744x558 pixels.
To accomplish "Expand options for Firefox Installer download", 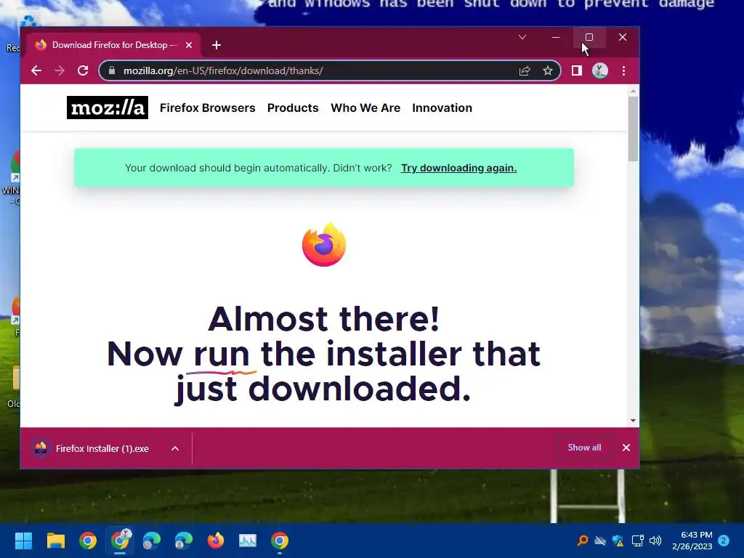I will 175,448.
